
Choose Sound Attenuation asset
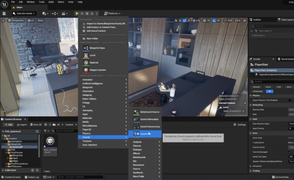tap(145, 119)
